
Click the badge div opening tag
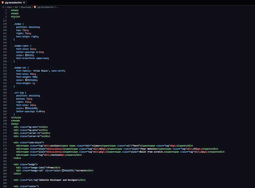25,164
